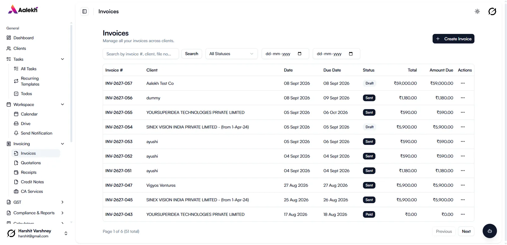507x245 pixels.
Task: Open the Harshit Varshney account switcher
Action: (x=37, y=233)
